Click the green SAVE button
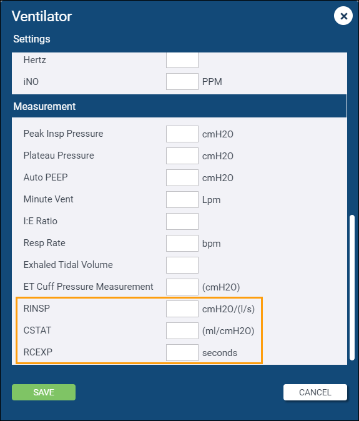 44,392
